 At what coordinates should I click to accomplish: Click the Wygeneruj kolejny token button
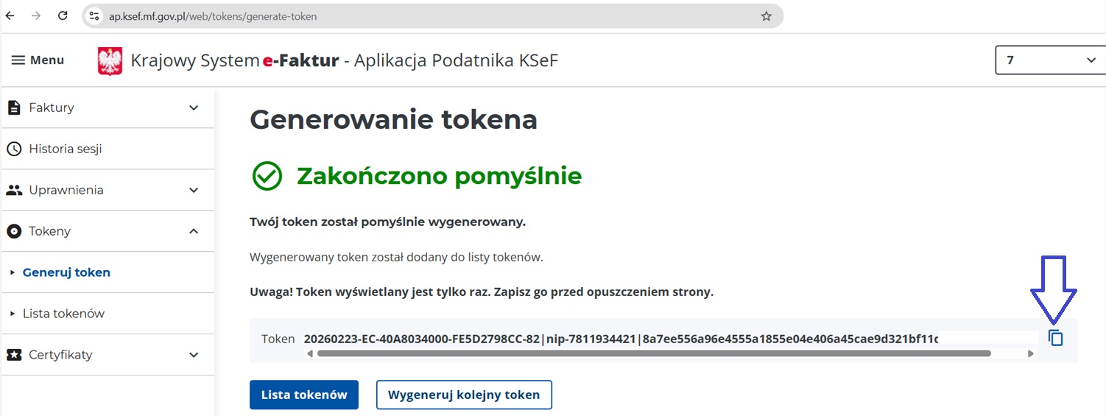point(464,395)
